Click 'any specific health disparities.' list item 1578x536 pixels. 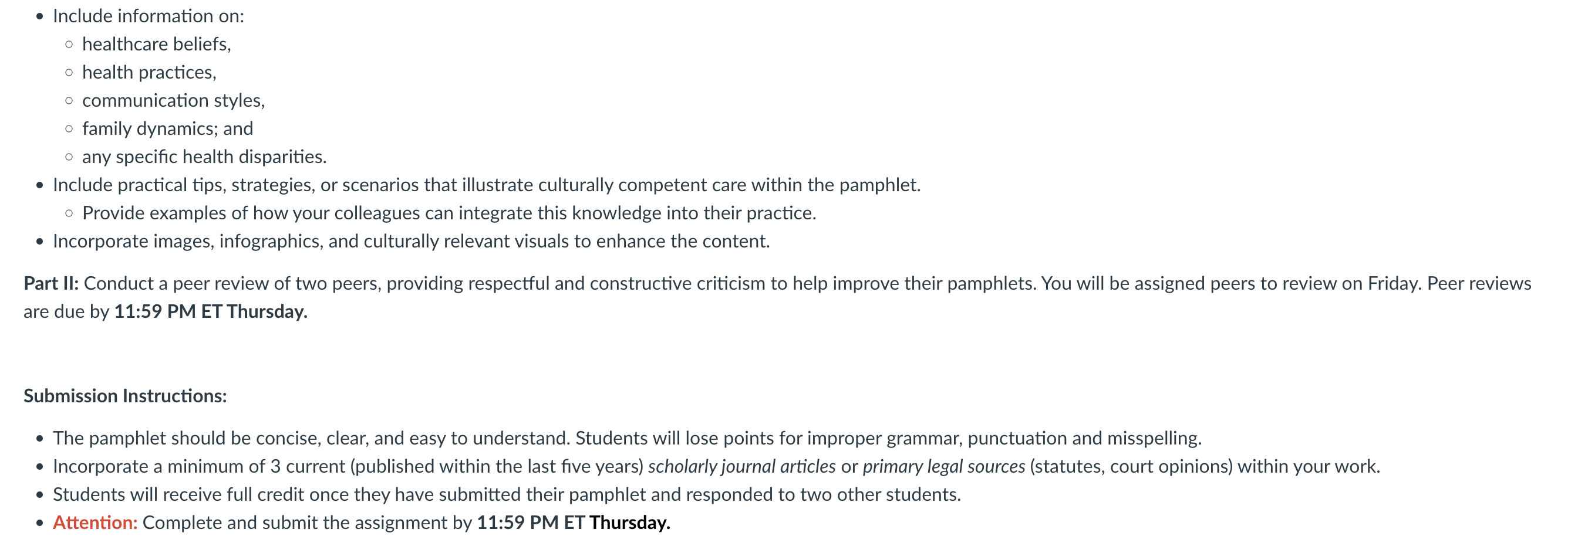pos(205,157)
